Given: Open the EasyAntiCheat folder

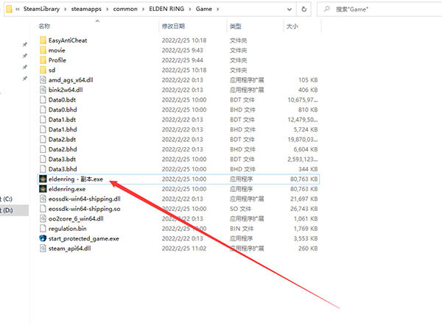Looking at the screenshot, I should [x=67, y=40].
